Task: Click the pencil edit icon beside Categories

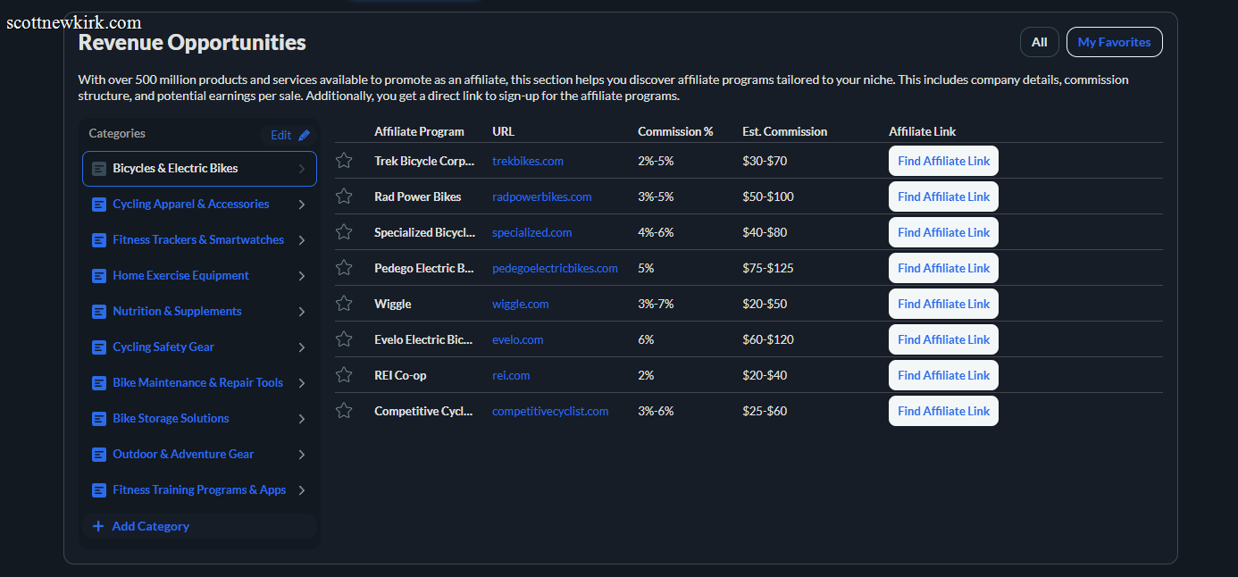Action: point(305,135)
